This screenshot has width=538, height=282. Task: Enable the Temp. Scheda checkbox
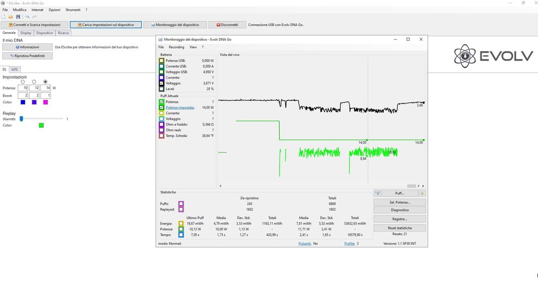tap(161, 136)
